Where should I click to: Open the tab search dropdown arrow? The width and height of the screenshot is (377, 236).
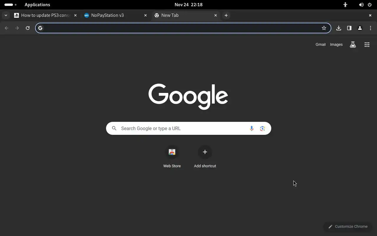tap(6, 15)
